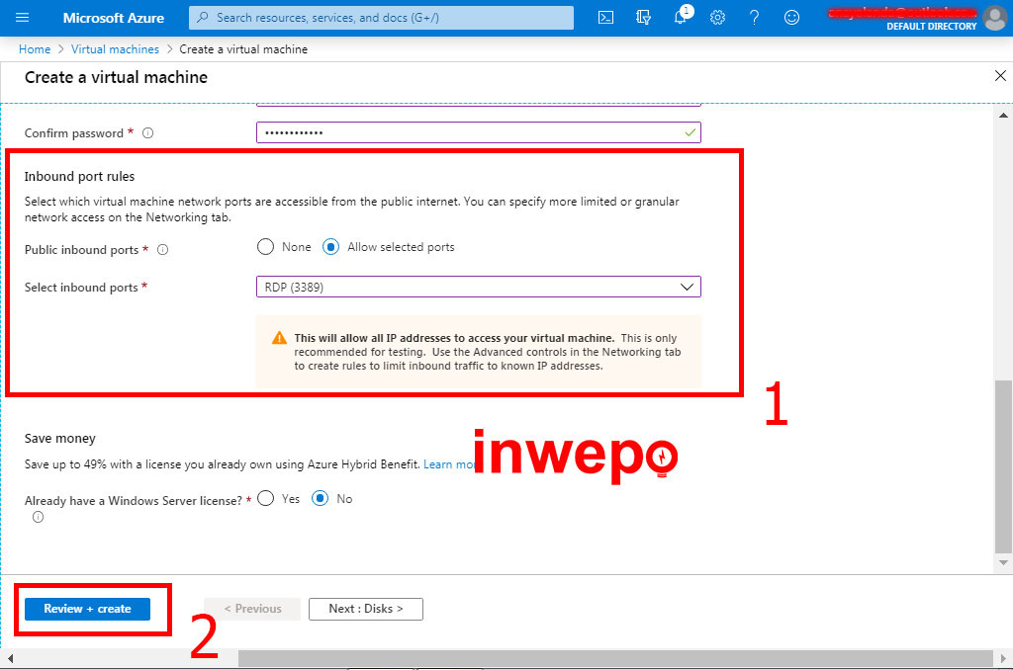Viewport: 1013px width, 670px height.
Task: Focus the search resources, services, and docs box
Action: click(x=381, y=18)
